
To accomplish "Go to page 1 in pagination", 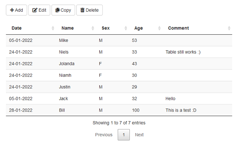I will [x=124, y=135].
